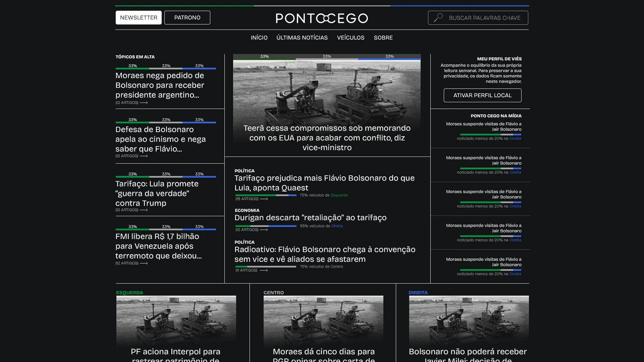Open Defesa de Bolsonaro apela ao cinismo article
Screen dimensions: 644x362
(161, 139)
